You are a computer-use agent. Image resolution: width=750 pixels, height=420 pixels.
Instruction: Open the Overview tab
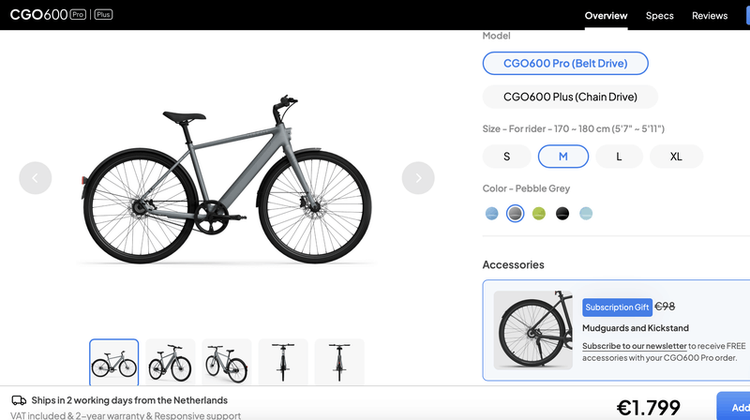[x=606, y=16]
